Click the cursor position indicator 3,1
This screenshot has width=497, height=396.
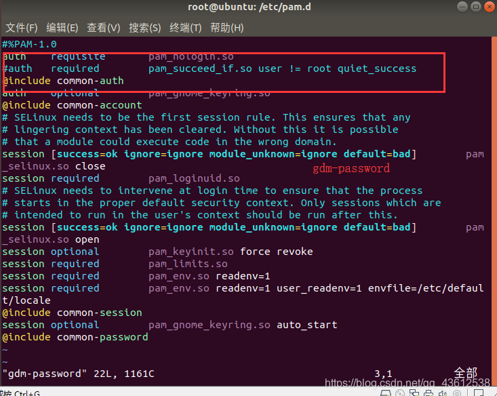click(x=383, y=374)
